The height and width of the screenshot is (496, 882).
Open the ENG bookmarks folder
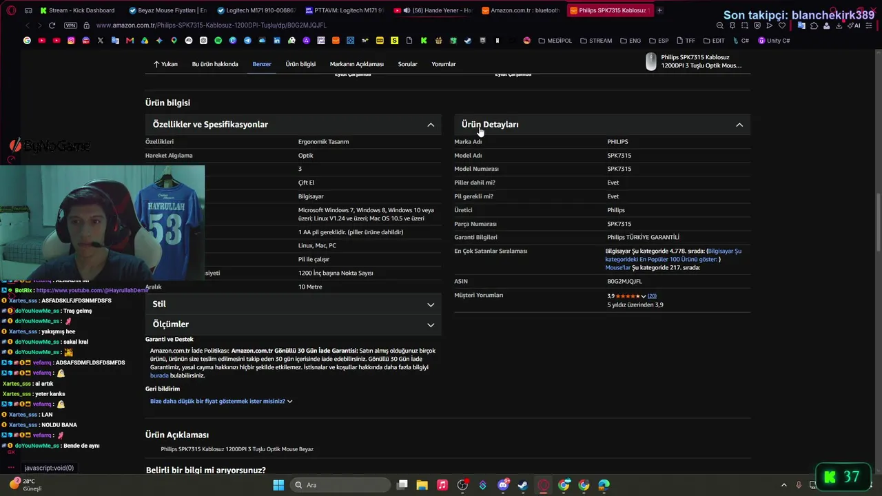(x=630, y=41)
